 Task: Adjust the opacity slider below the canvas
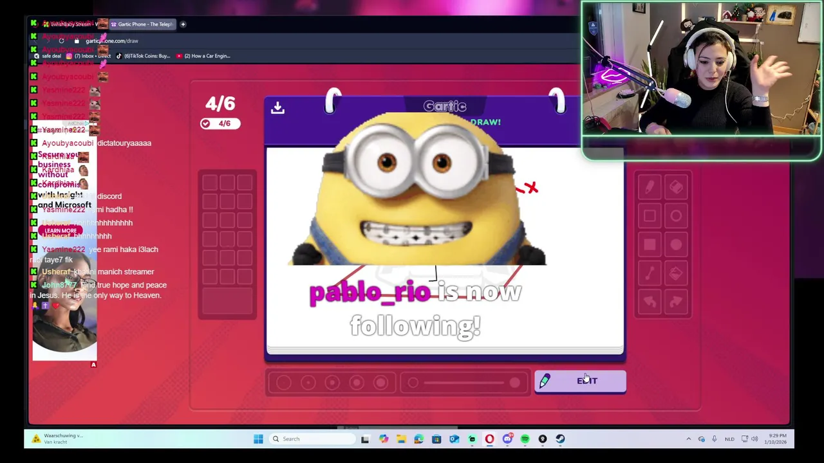[464, 383]
